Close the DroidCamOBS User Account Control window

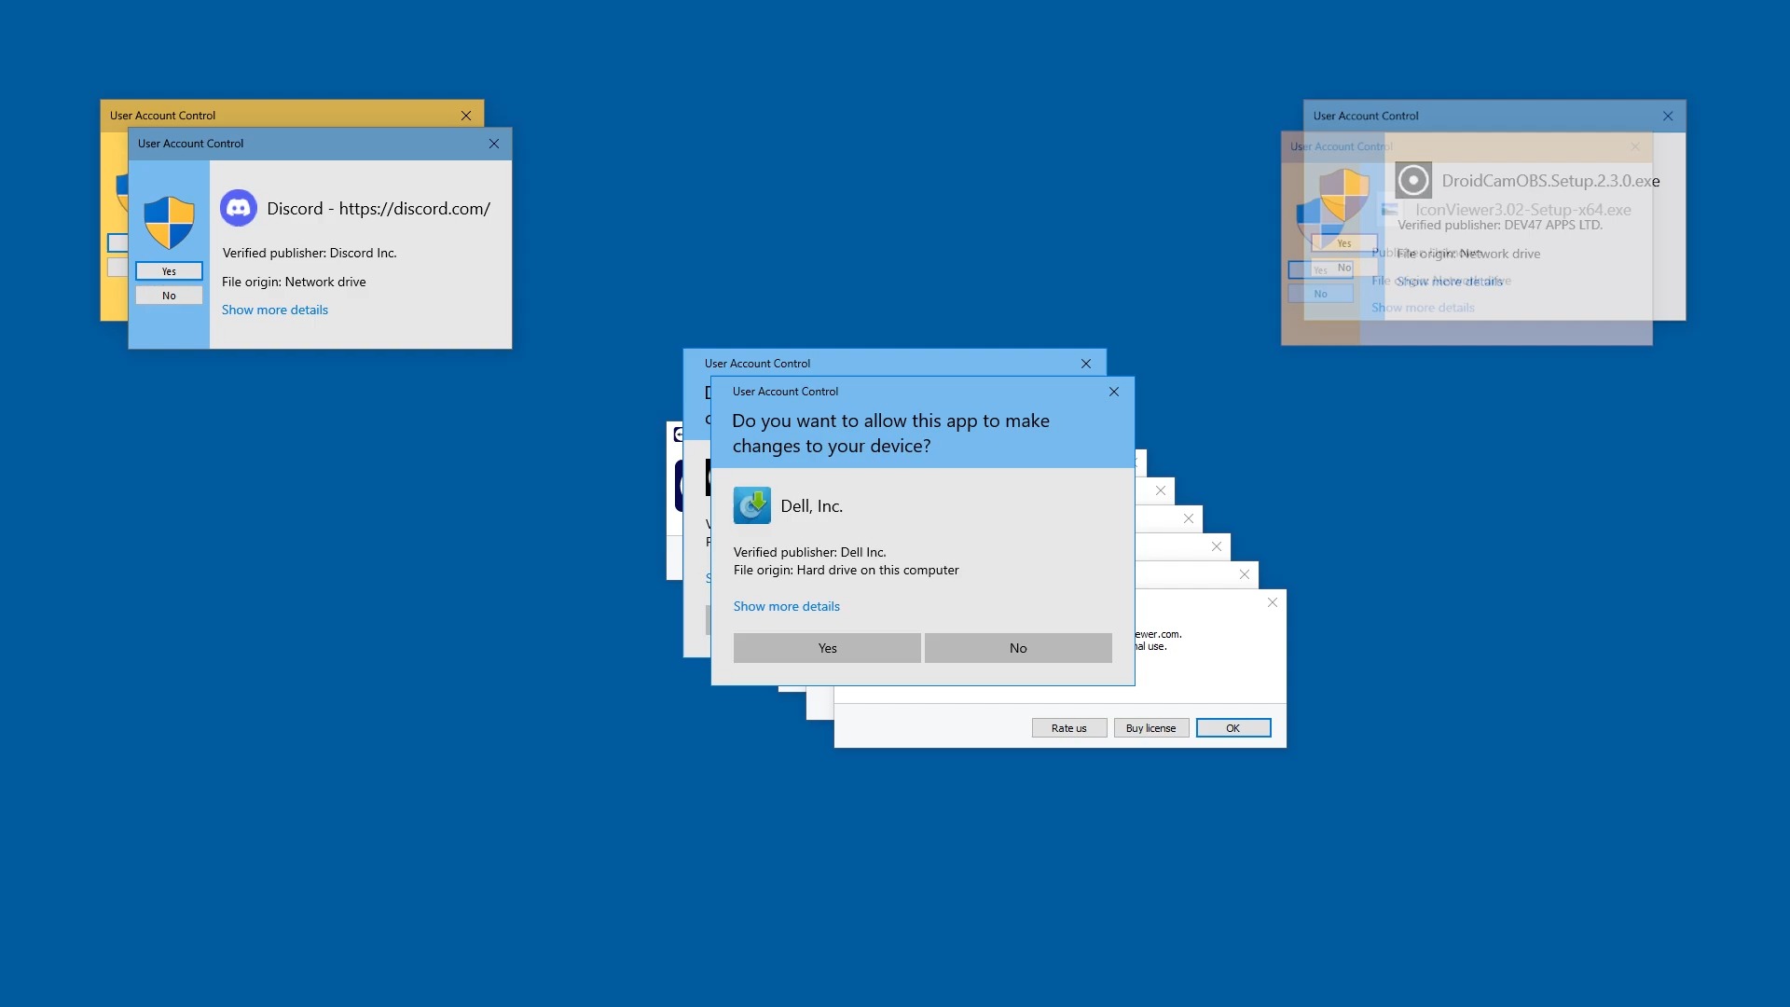(x=1668, y=116)
